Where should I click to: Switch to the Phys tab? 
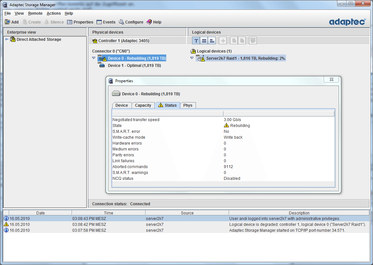click(x=188, y=105)
